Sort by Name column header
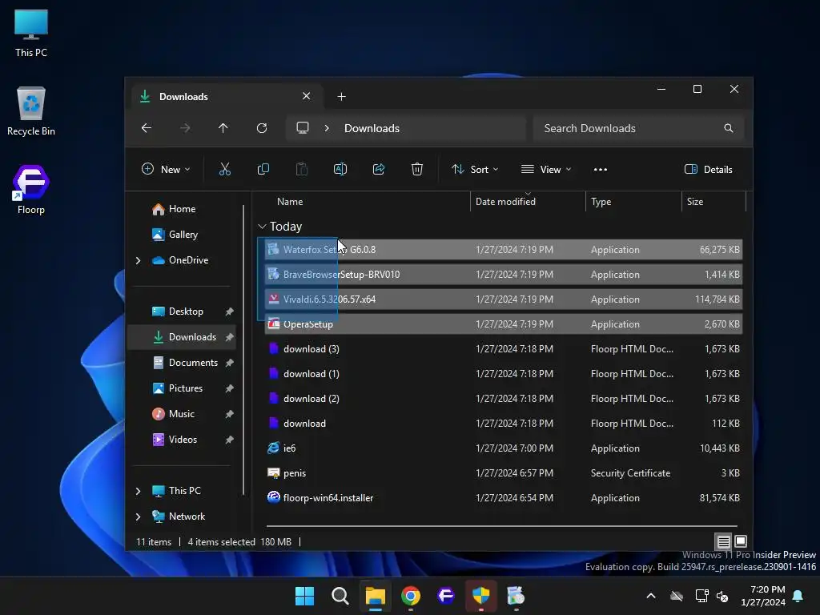820x615 pixels. click(290, 201)
